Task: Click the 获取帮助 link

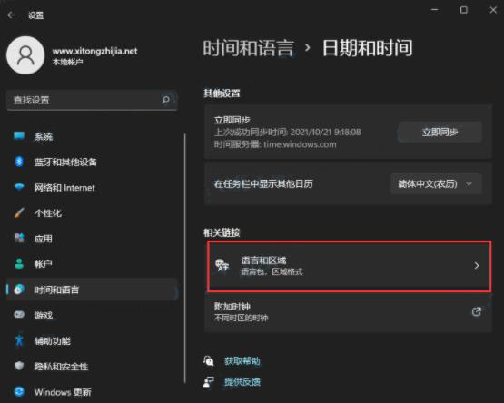Action: 242,361
